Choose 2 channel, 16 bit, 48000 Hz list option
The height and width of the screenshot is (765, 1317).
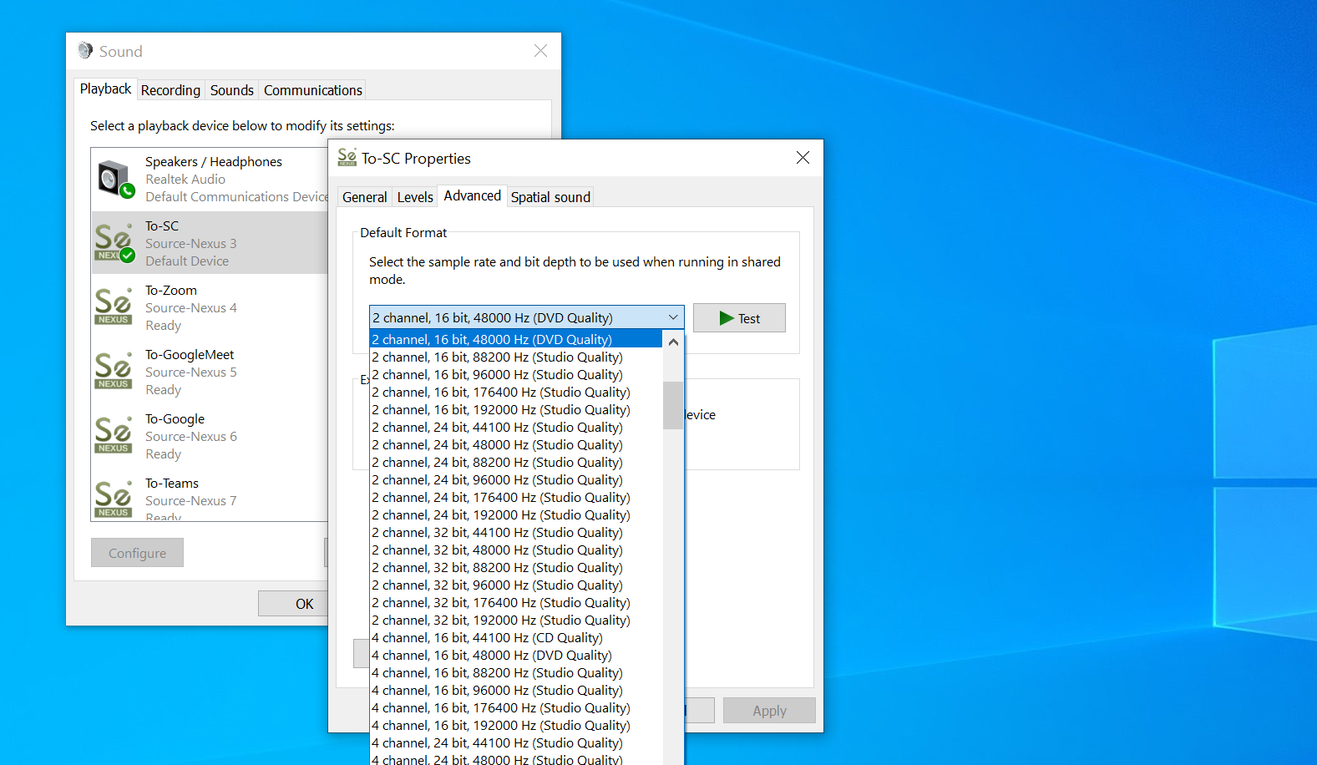coord(516,339)
